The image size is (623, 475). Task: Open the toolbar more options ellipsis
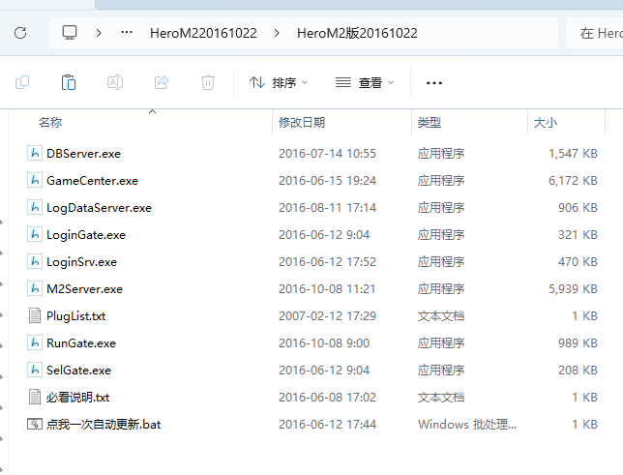pos(433,82)
